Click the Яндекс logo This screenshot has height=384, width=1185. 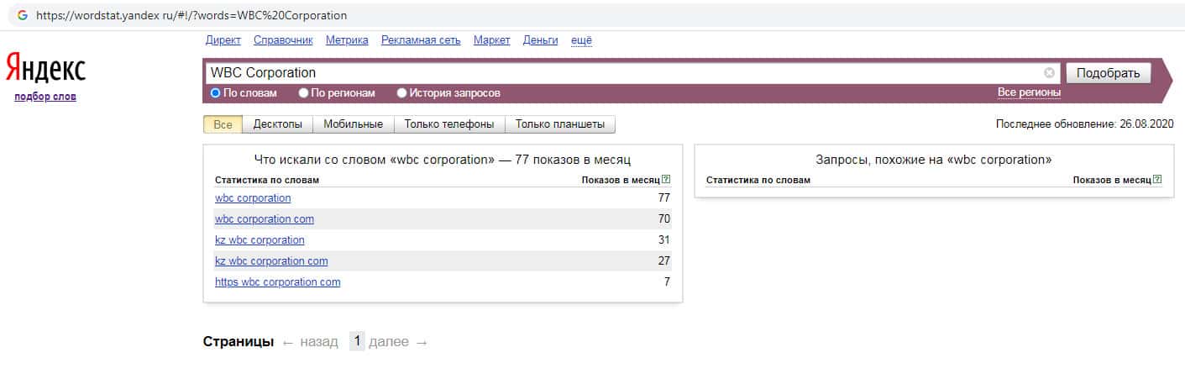click(x=45, y=69)
